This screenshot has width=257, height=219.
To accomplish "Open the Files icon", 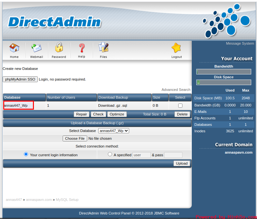I will 103,47.
